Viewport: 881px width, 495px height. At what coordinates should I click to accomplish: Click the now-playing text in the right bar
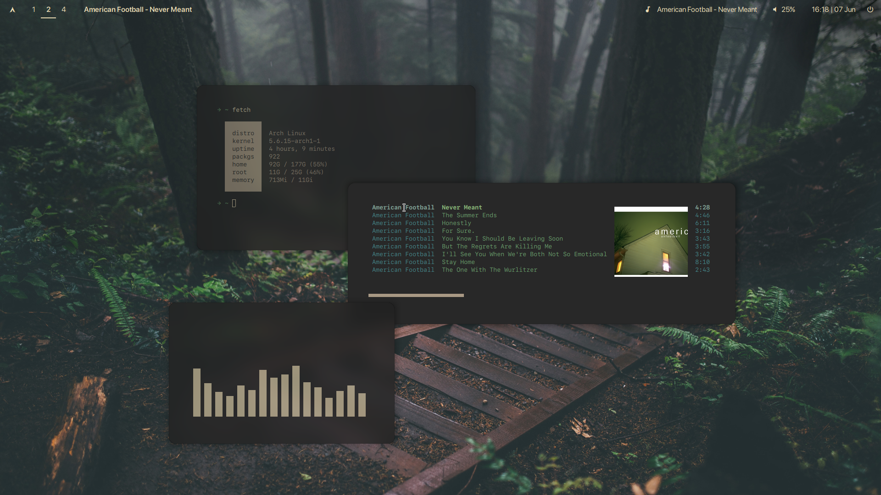click(707, 10)
